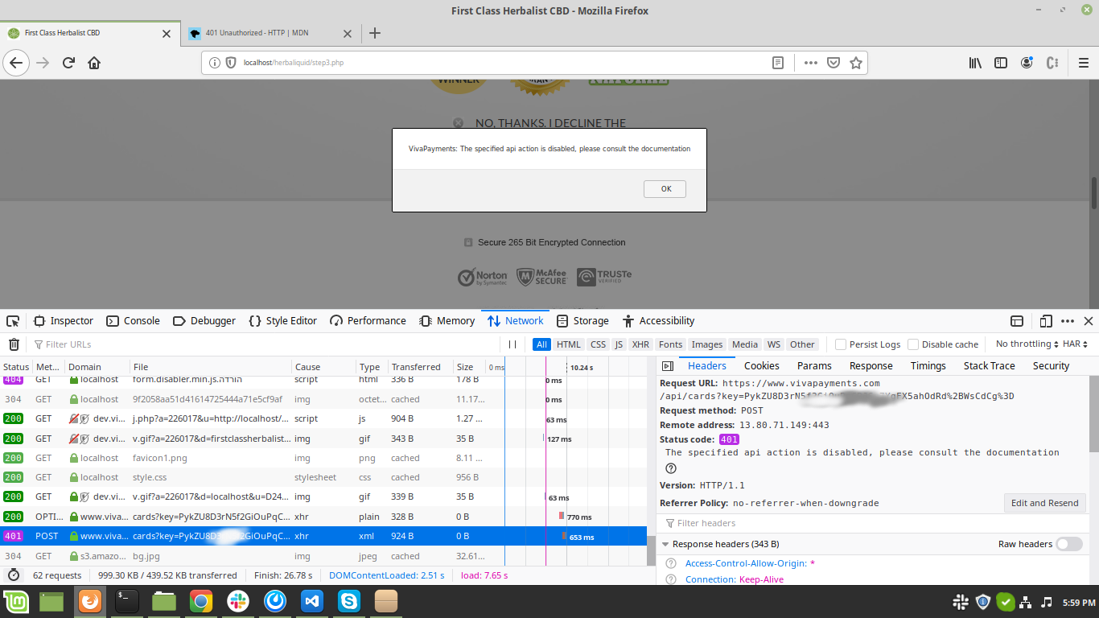Enable Persist Logs
This screenshot has height=618, width=1099.
pyautogui.click(x=842, y=344)
